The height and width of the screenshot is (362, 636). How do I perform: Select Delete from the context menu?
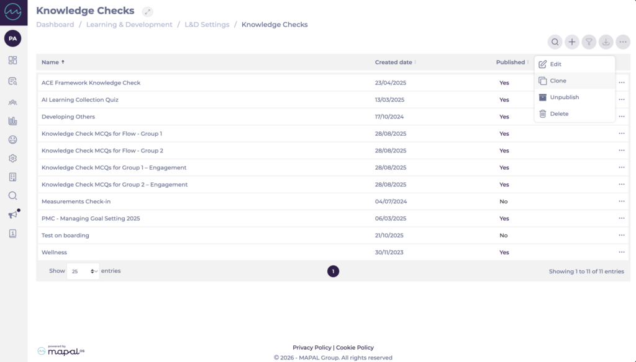[559, 114]
